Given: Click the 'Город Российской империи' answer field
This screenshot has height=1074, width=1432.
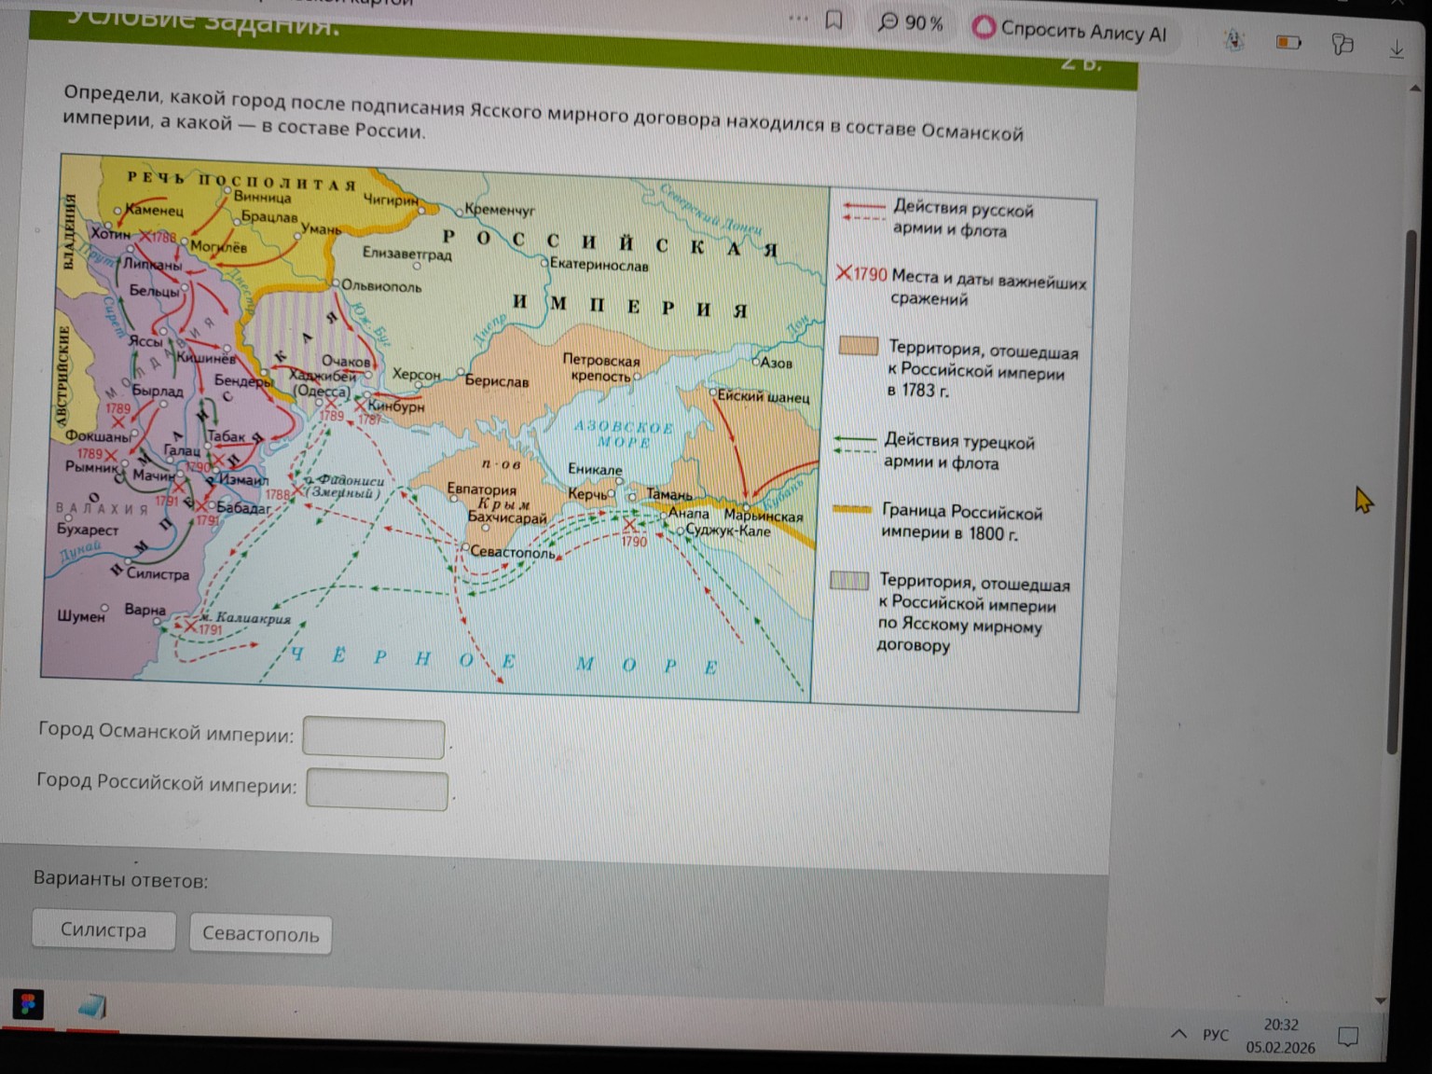Looking at the screenshot, I should click(x=377, y=789).
